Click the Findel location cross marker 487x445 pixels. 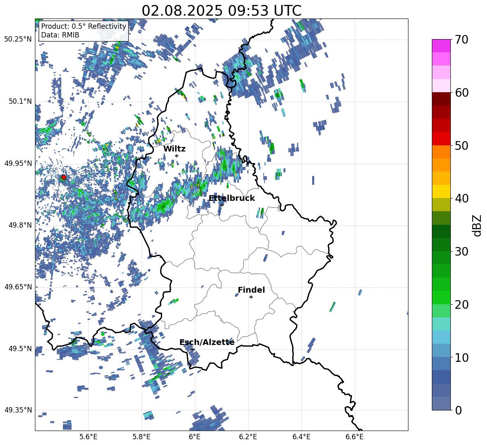(x=251, y=297)
